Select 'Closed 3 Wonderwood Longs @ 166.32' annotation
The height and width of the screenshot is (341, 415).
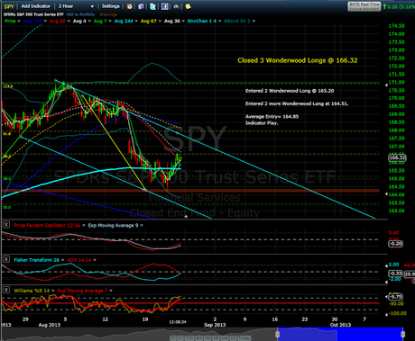click(x=298, y=60)
